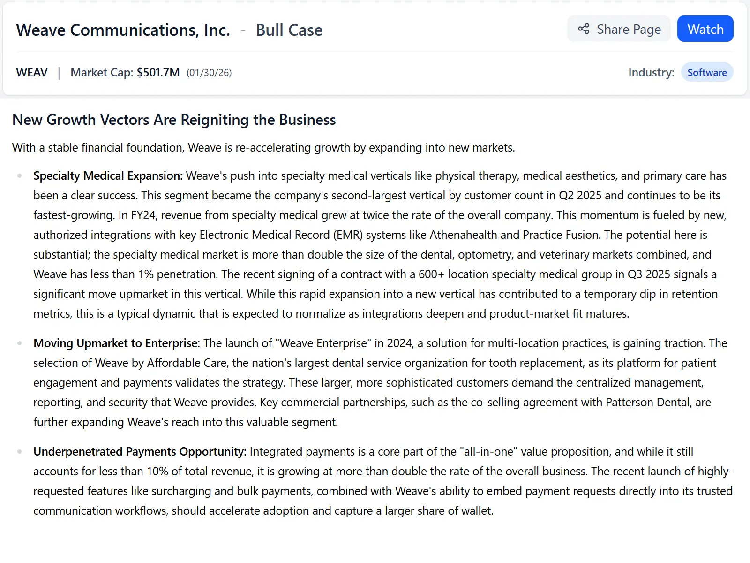Click the Specialty Medical Expansion bullet title
This screenshot has height=563, width=750.
coord(108,175)
